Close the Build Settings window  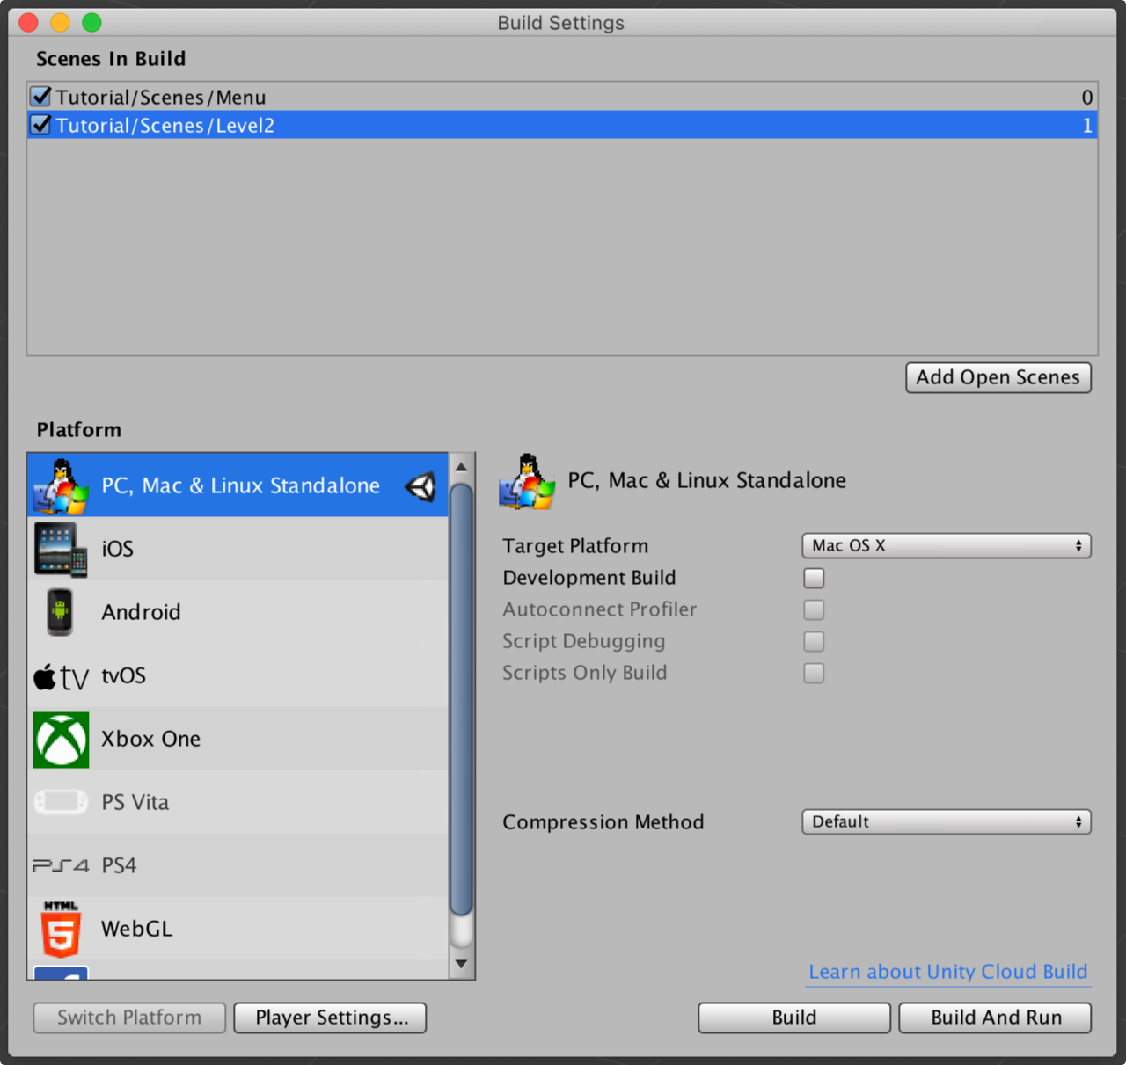point(28,23)
